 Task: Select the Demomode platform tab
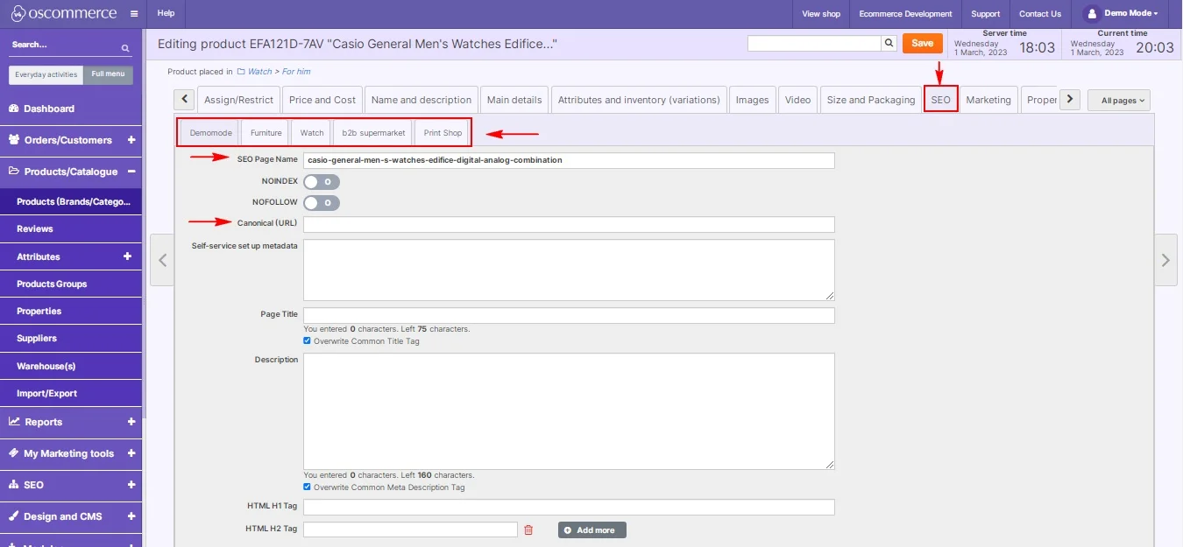pos(211,133)
